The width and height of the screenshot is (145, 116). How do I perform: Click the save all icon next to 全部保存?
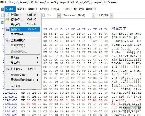coord(8,40)
